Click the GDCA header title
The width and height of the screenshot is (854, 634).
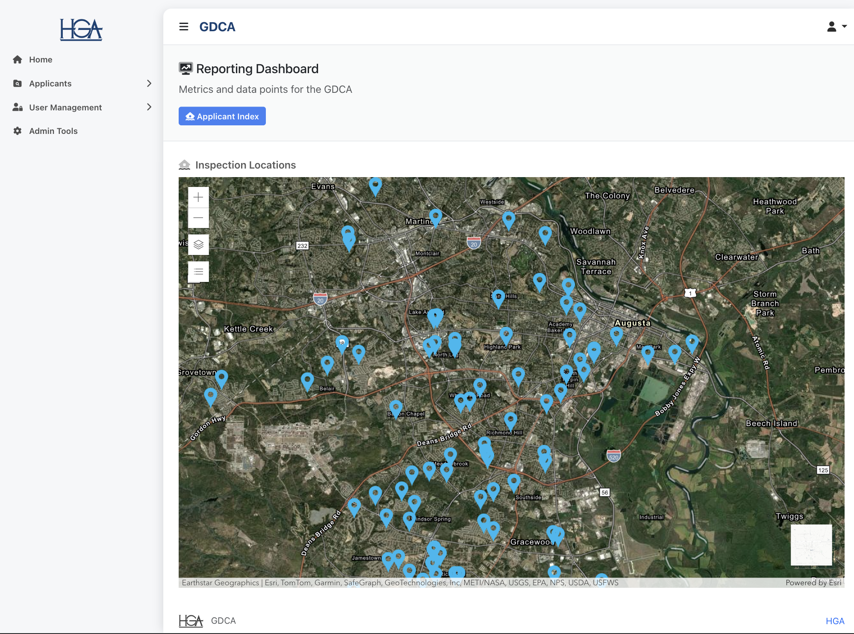[217, 27]
